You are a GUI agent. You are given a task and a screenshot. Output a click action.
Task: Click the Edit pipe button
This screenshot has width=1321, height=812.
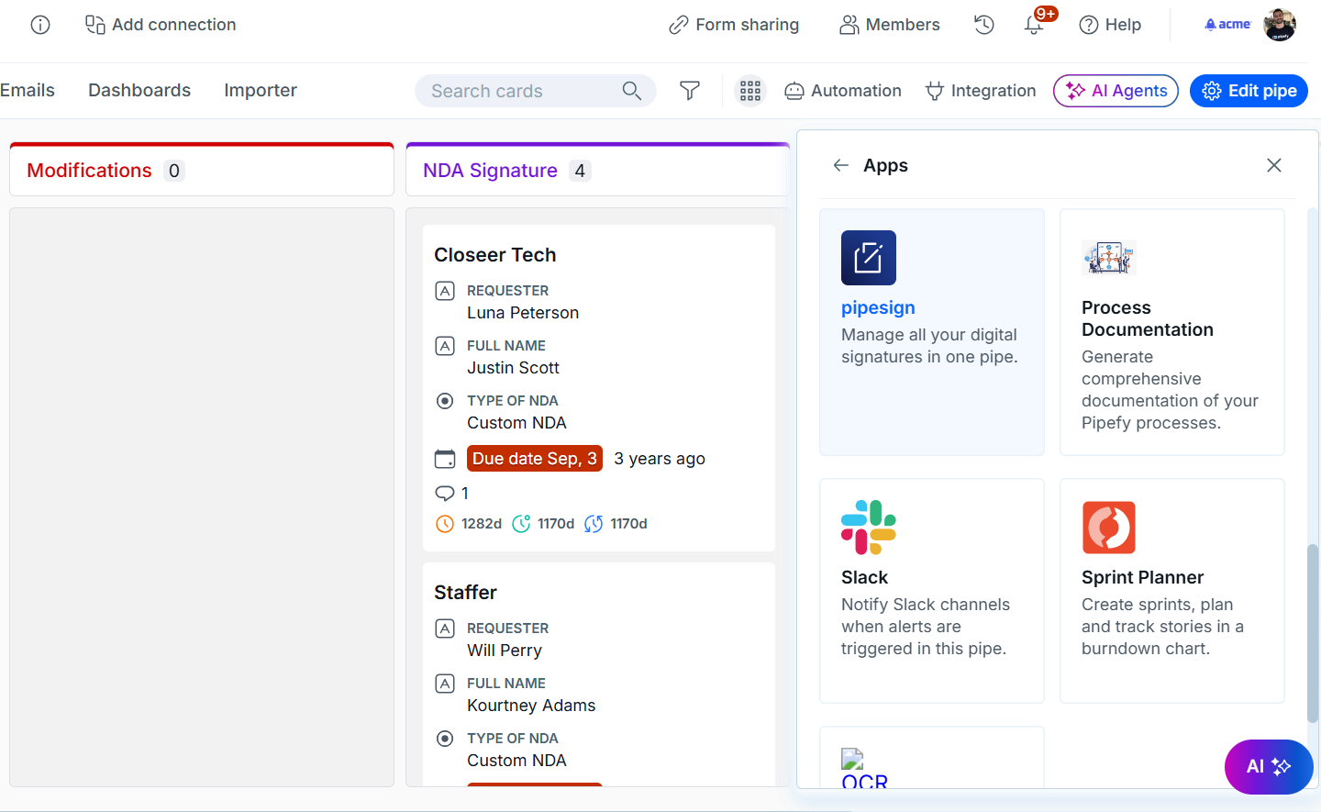pos(1249,91)
